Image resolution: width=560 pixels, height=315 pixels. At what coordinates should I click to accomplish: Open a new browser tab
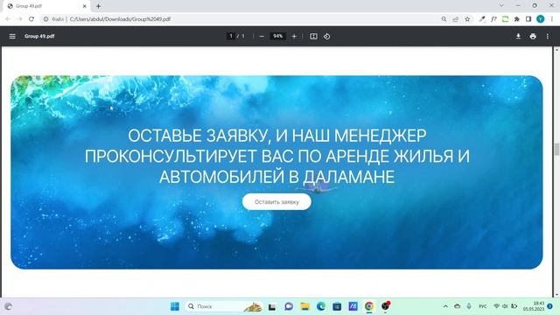pyautogui.click(x=98, y=6)
